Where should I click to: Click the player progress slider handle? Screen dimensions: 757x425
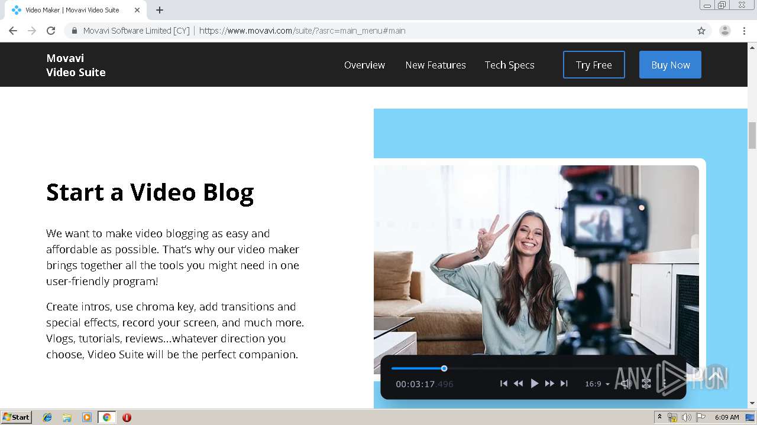(x=444, y=368)
